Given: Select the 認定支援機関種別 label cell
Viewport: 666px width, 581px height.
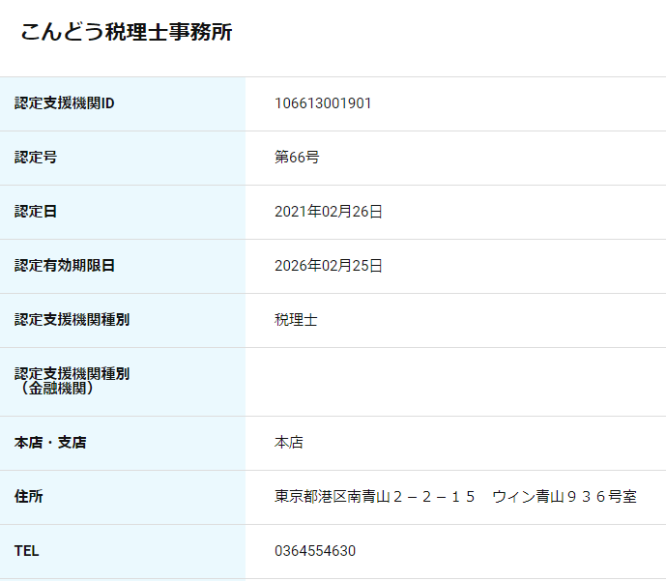Looking at the screenshot, I should 123,320.
